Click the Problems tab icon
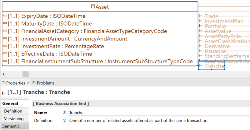This screenshot has width=250, height=130. point(34,83)
